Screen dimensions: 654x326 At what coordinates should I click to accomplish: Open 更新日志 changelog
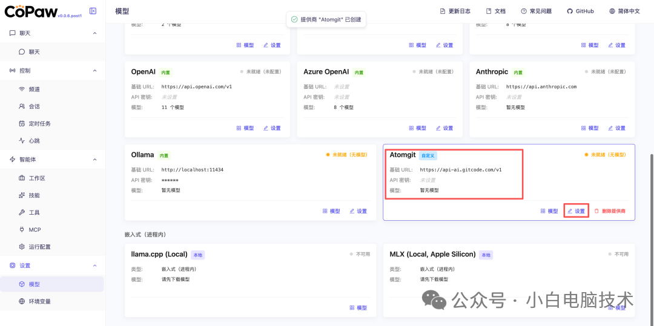(x=455, y=11)
